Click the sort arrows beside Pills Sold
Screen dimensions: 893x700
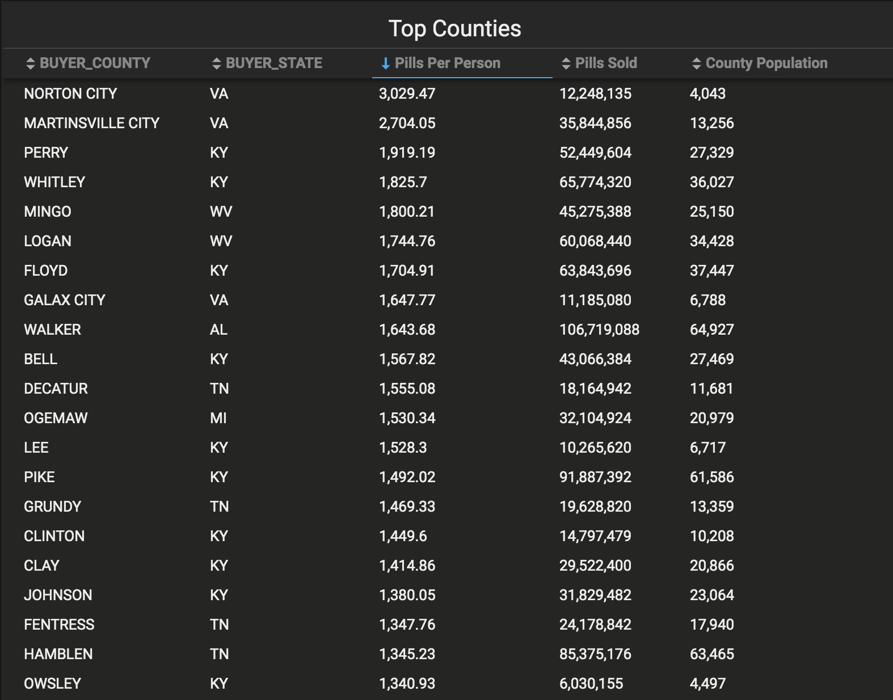(566, 64)
